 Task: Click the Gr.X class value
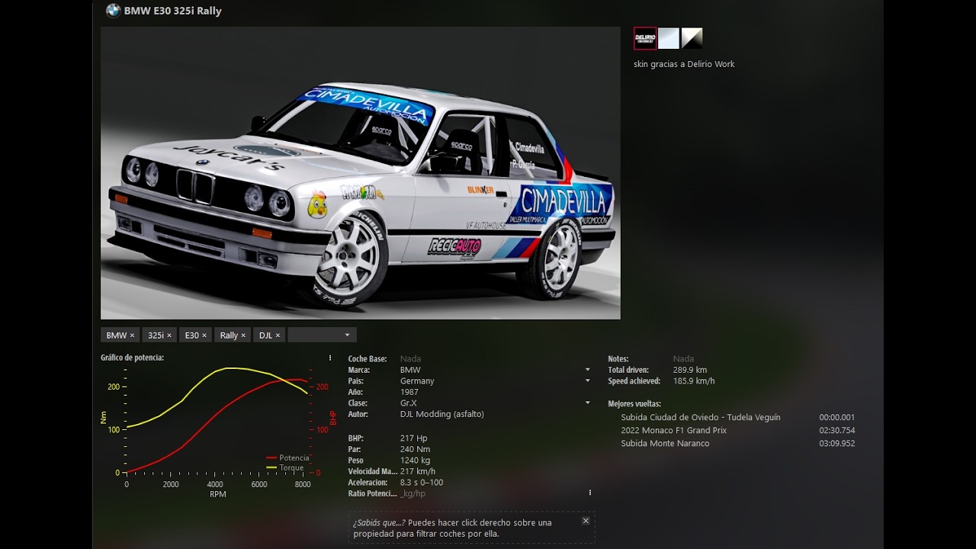[x=408, y=403]
